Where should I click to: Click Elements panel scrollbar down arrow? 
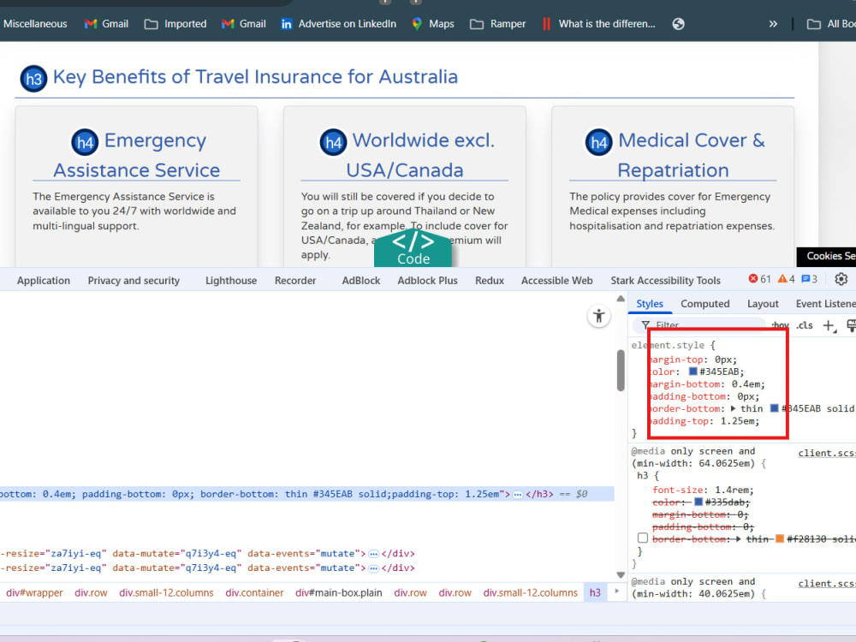click(621, 575)
